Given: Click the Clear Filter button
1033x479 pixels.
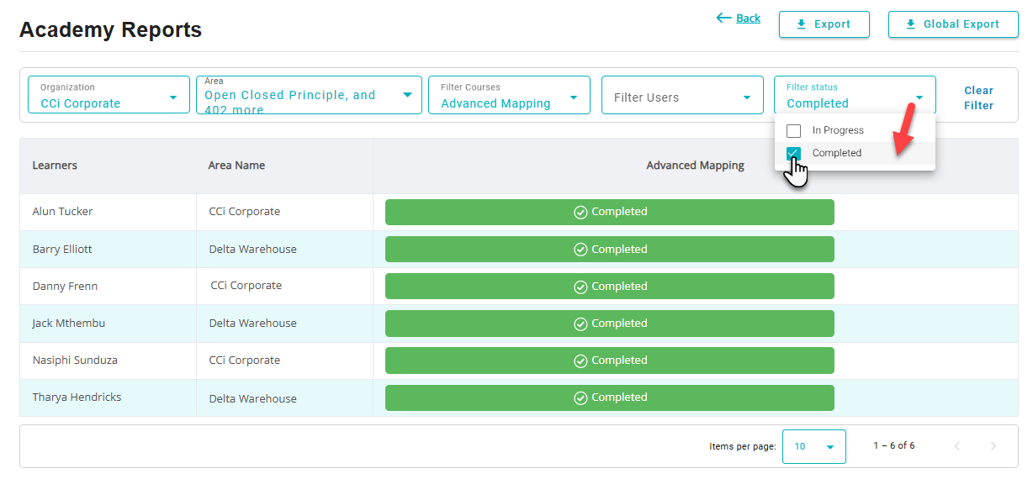Looking at the screenshot, I should click(x=978, y=97).
